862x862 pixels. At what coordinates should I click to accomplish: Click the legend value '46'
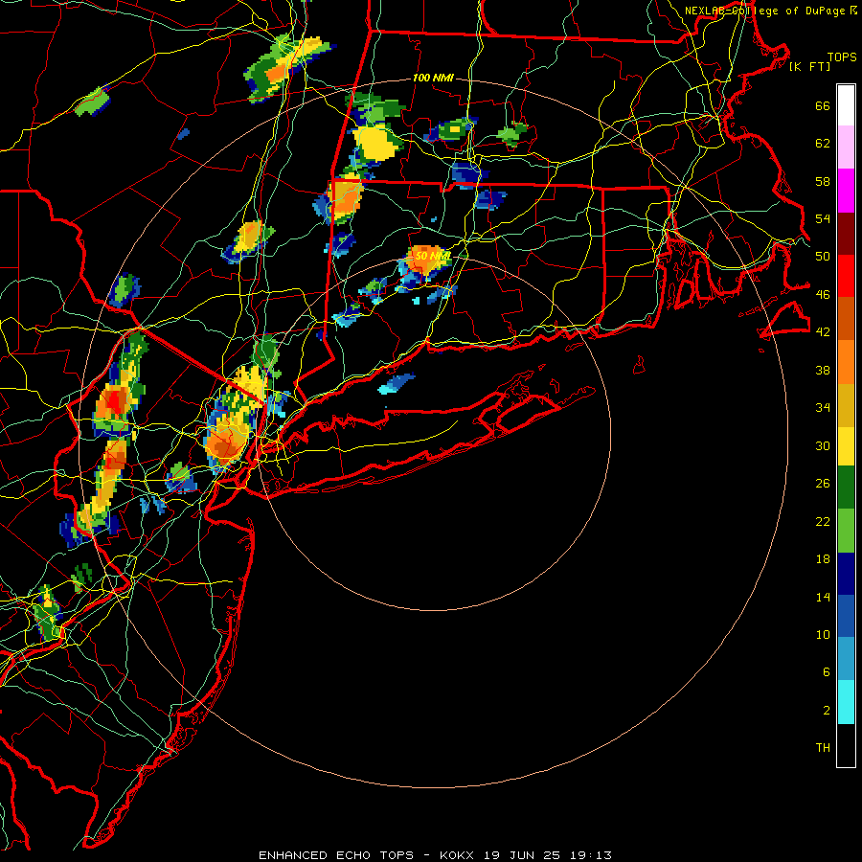tap(823, 295)
